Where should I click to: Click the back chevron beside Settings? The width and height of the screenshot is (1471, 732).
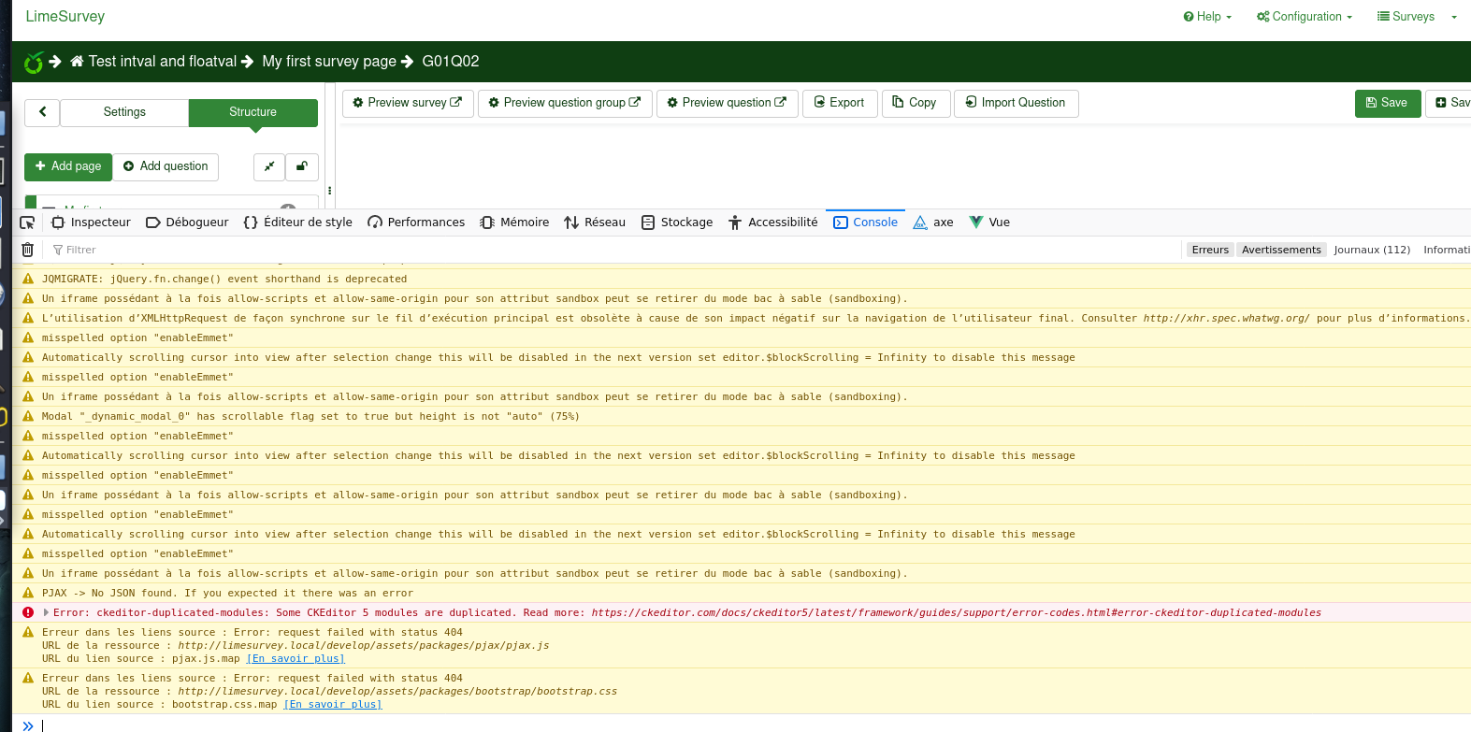point(42,112)
